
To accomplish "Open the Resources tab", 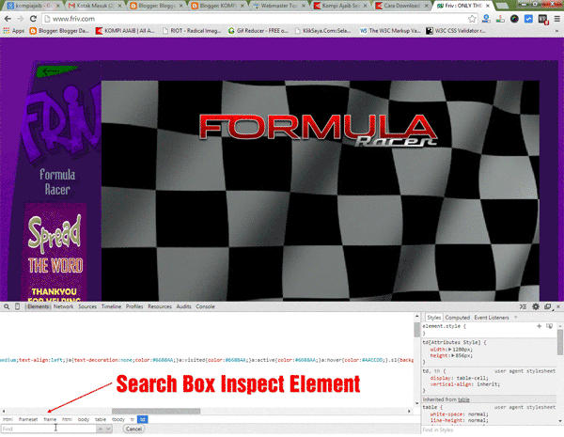I will click(x=160, y=306).
